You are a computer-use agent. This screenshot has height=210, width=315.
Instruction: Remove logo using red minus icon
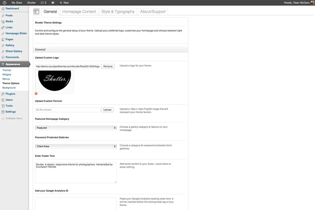tap(36, 93)
